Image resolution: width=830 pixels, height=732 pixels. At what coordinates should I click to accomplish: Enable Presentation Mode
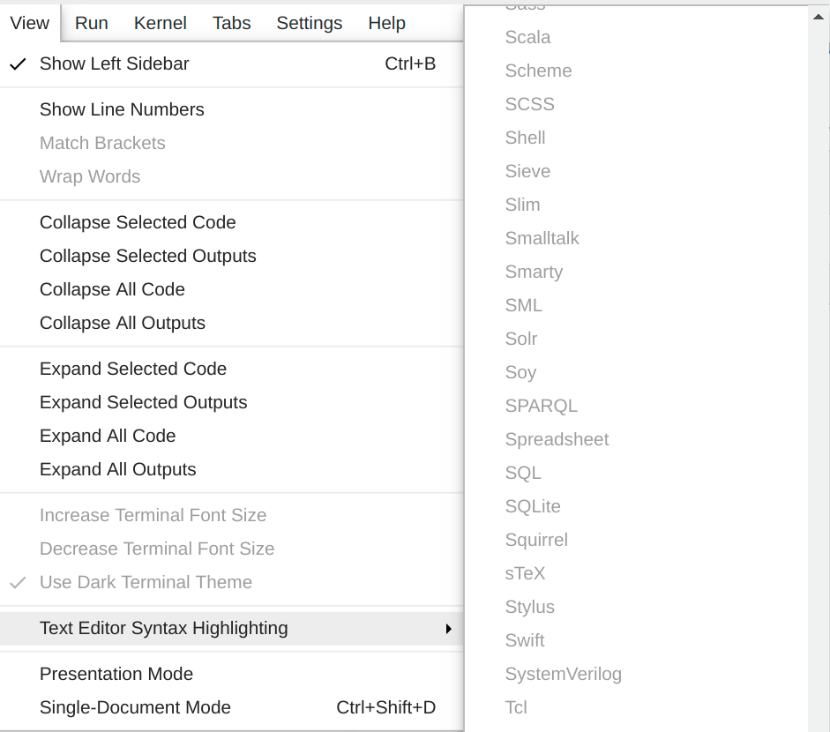tap(116, 674)
